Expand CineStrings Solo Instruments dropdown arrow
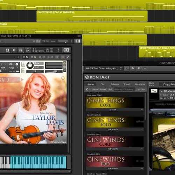 pyautogui.click(x=142, y=129)
